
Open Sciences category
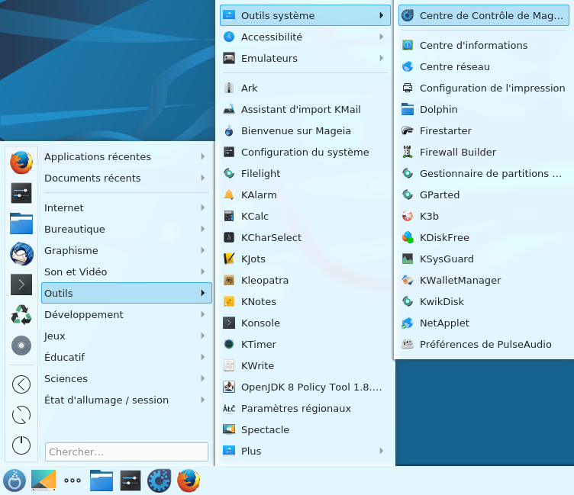point(126,378)
